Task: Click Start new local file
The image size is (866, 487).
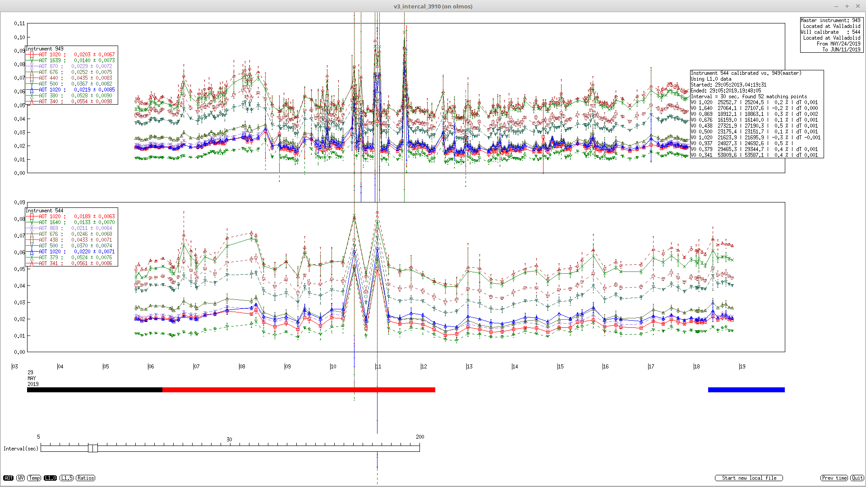Action: click(x=749, y=478)
